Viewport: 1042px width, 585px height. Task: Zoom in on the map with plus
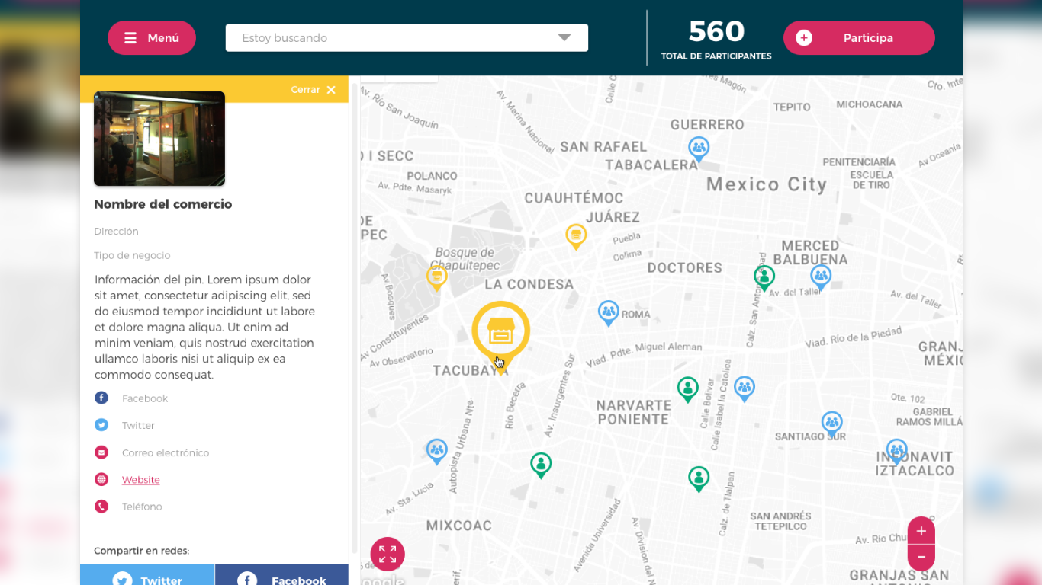coord(921,531)
